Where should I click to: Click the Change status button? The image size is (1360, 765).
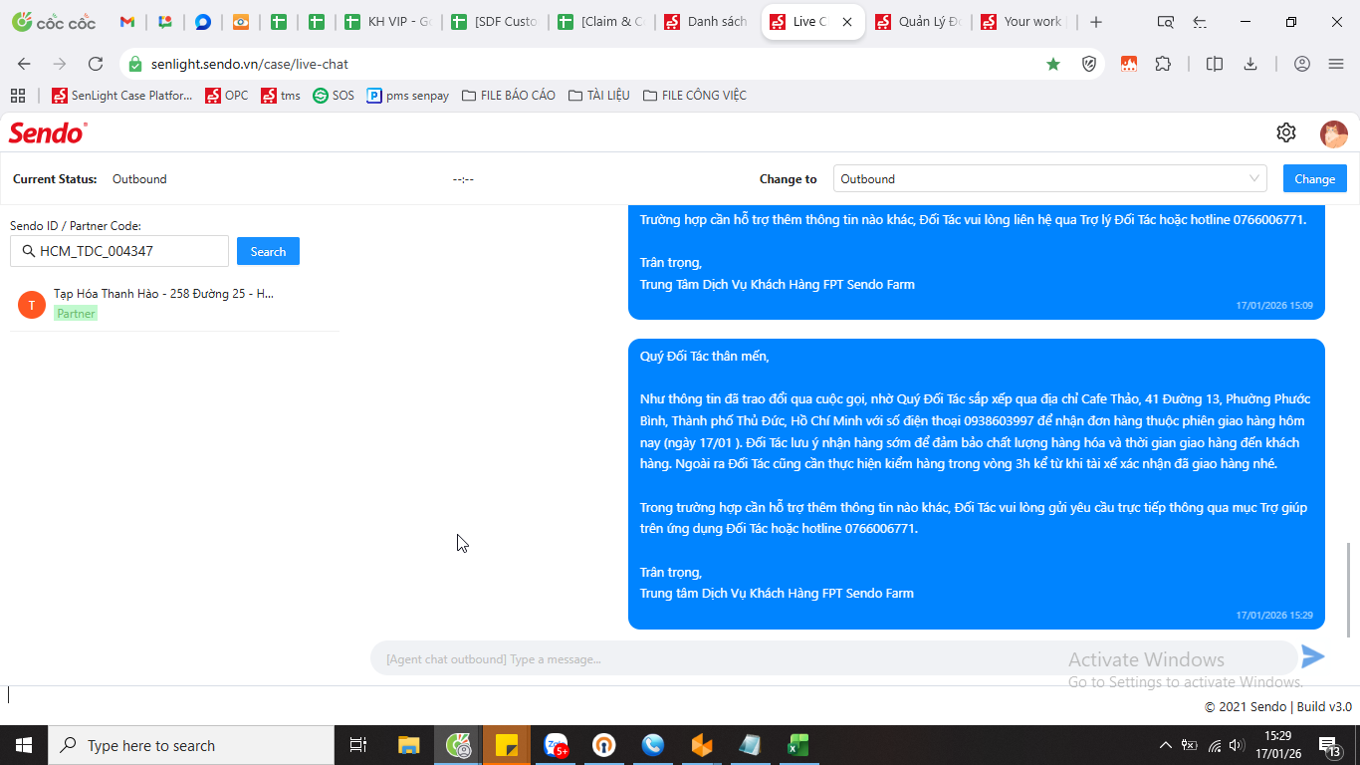(x=1315, y=178)
